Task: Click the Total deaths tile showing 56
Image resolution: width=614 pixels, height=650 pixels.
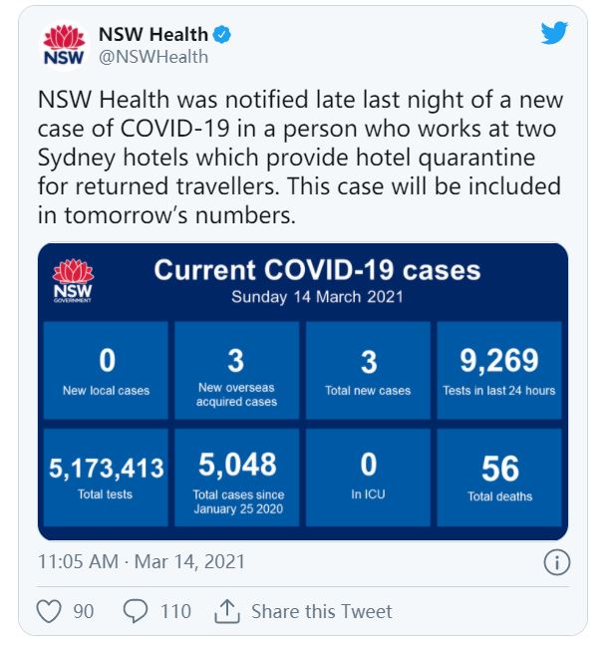Action: (499, 478)
